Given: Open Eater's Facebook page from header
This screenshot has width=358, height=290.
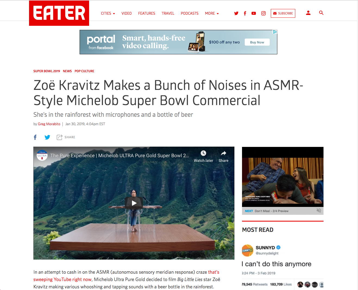Looking at the screenshot, I should [245, 13].
